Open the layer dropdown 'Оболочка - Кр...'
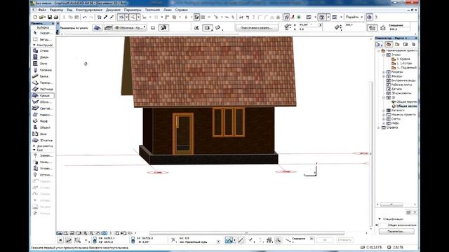The width and height of the screenshot is (449, 252). click(130, 28)
